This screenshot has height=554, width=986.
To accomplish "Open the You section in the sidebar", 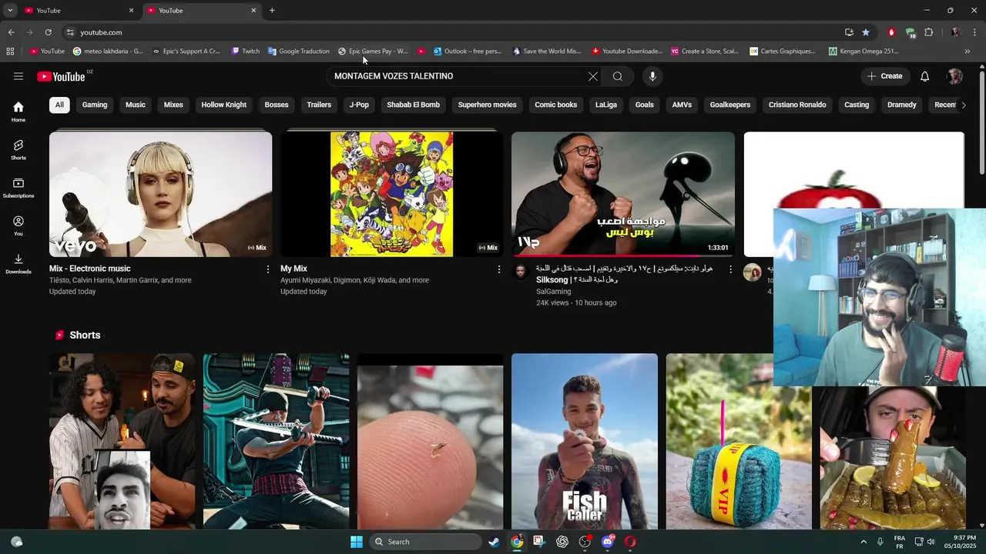I will coord(18,225).
